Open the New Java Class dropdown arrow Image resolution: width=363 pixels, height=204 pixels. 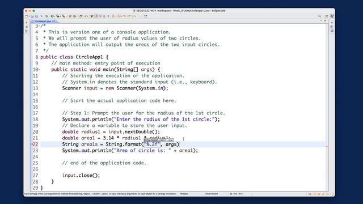click(x=77, y=16)
